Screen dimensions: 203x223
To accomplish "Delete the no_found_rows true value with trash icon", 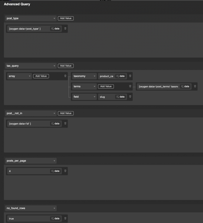I will click(65, 218).
